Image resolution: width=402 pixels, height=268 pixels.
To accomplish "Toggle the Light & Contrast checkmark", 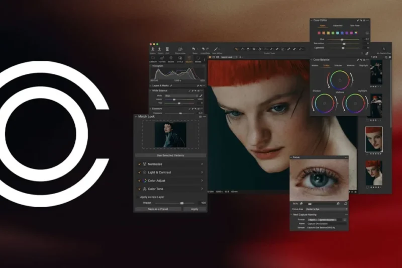I will click(140, 172).
